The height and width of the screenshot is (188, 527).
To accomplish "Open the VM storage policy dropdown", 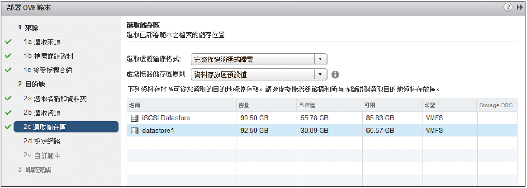I will pyautogui.click(x=259, y=74).
